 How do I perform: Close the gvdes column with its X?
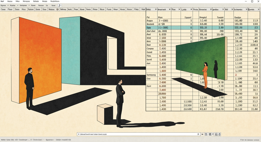click(223, 9)
